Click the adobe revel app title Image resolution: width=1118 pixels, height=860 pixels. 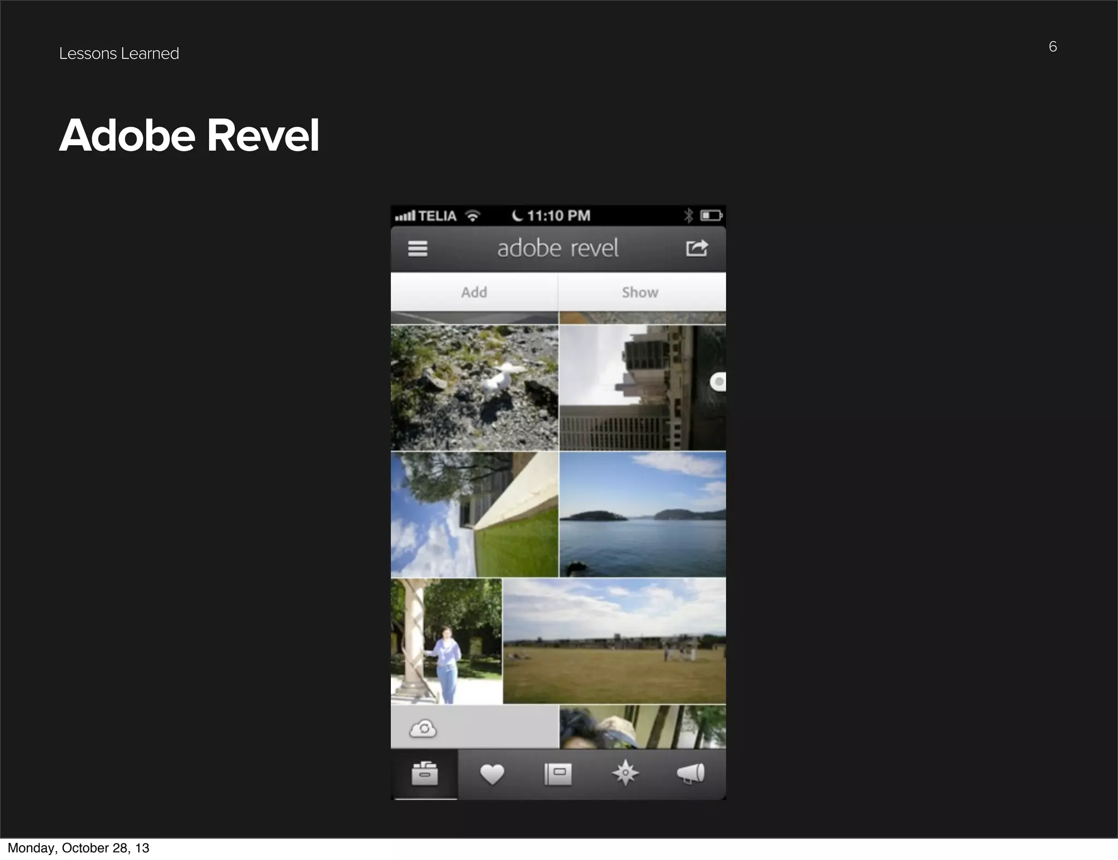coord(558,248)
